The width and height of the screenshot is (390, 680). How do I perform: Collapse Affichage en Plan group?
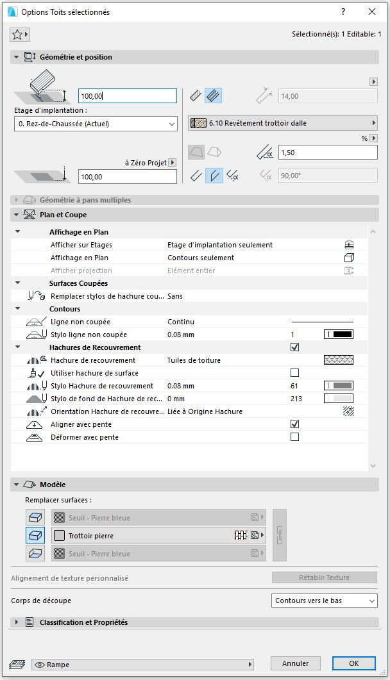click(x=18, y=231)
